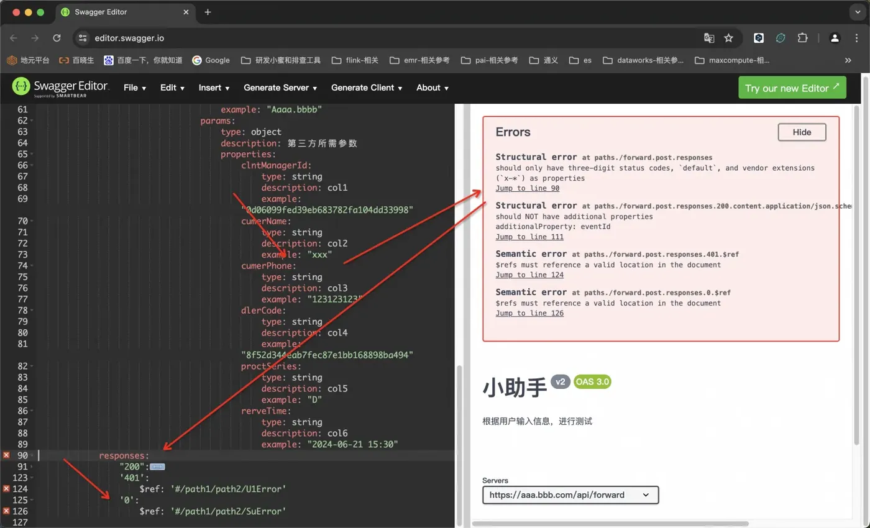870x528 pixels.
Task: Open site info icon in address bar
Action: tap(83, 38)
